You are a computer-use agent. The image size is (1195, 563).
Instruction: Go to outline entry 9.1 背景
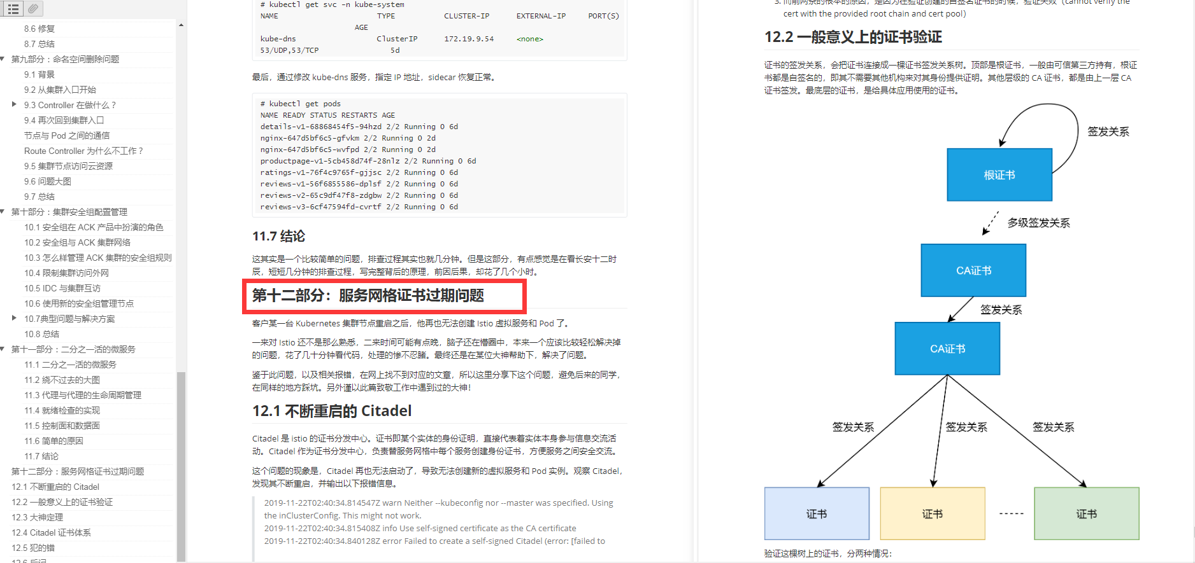(x=39, y=74)
